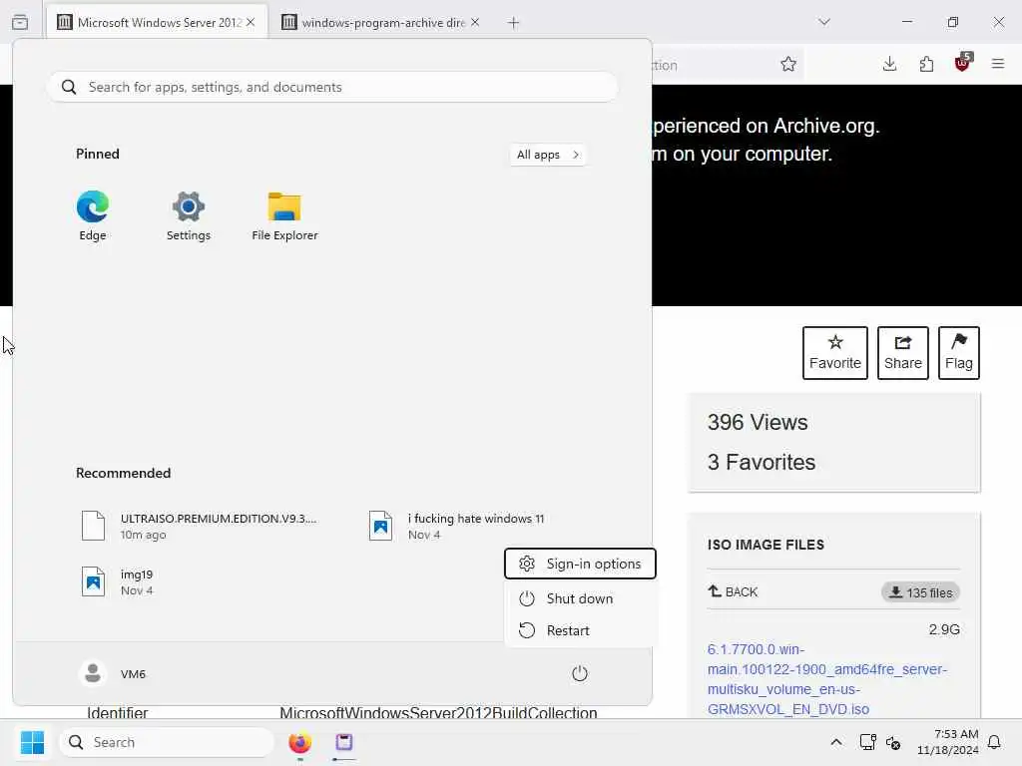Click the Start menu search field
This screenshot has width=1022, height=766.
tap(332, 87)
